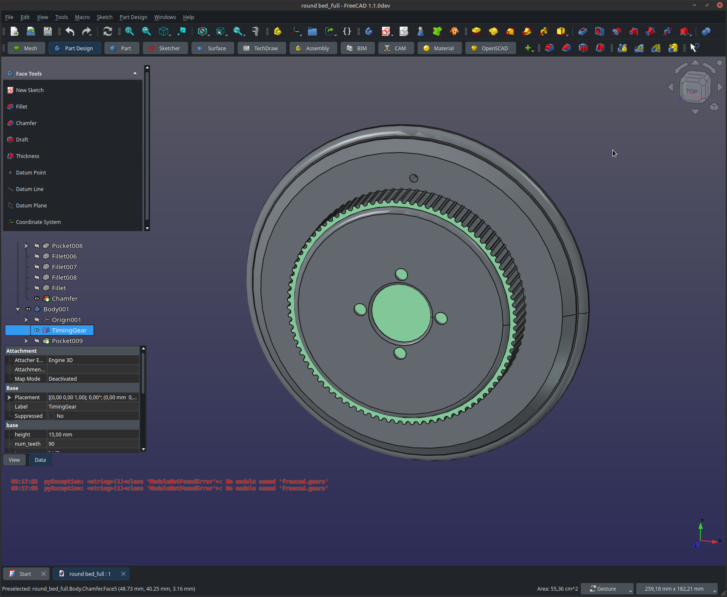This screenshot has width=727, height=597.
Task: Collapse the Body001 tree node
Action: click(x=18, y=309)
